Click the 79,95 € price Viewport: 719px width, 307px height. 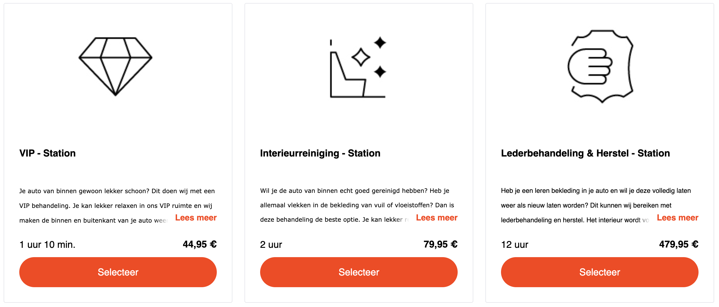tap(440, 244)
